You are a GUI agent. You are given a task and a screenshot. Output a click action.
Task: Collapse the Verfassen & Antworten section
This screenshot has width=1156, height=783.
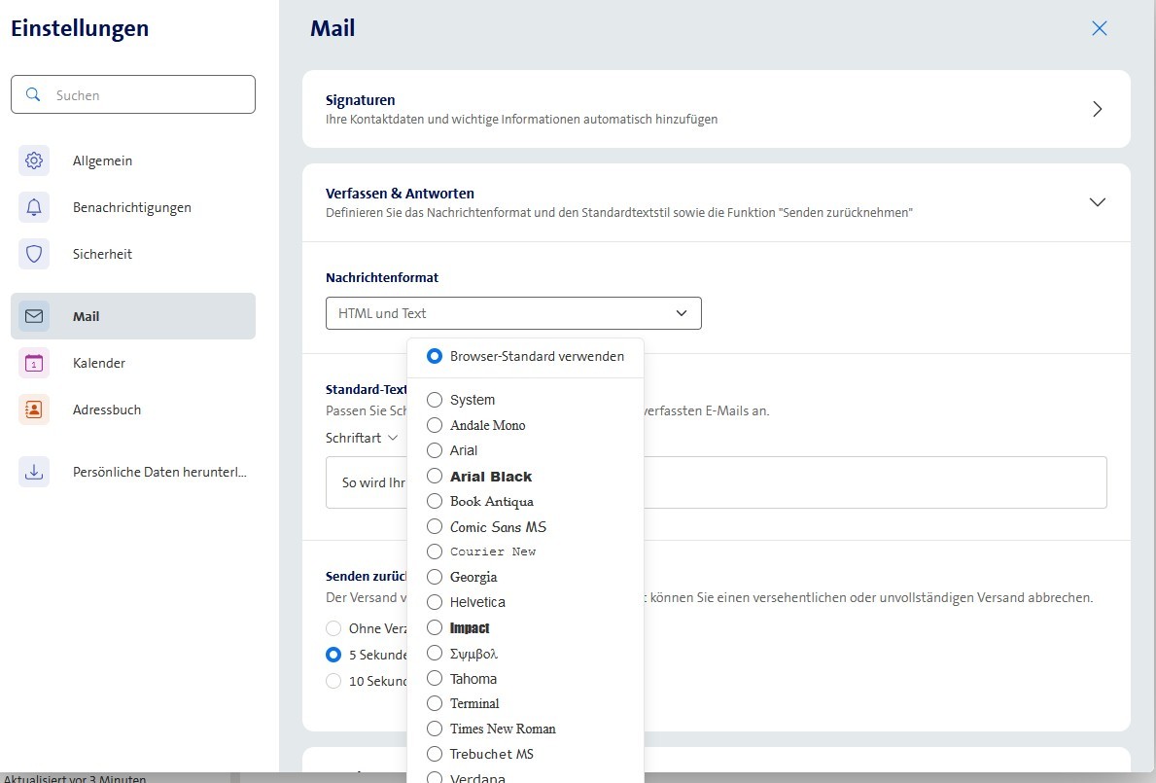point(1098,202)
